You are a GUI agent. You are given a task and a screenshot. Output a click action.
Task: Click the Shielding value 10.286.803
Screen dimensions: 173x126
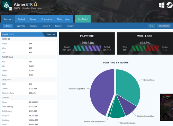click(34, 120)
